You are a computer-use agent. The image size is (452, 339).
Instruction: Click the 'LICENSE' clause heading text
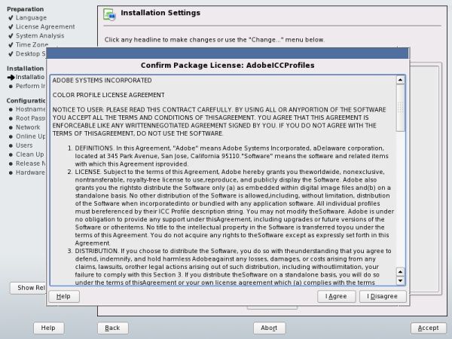(87, 172)
